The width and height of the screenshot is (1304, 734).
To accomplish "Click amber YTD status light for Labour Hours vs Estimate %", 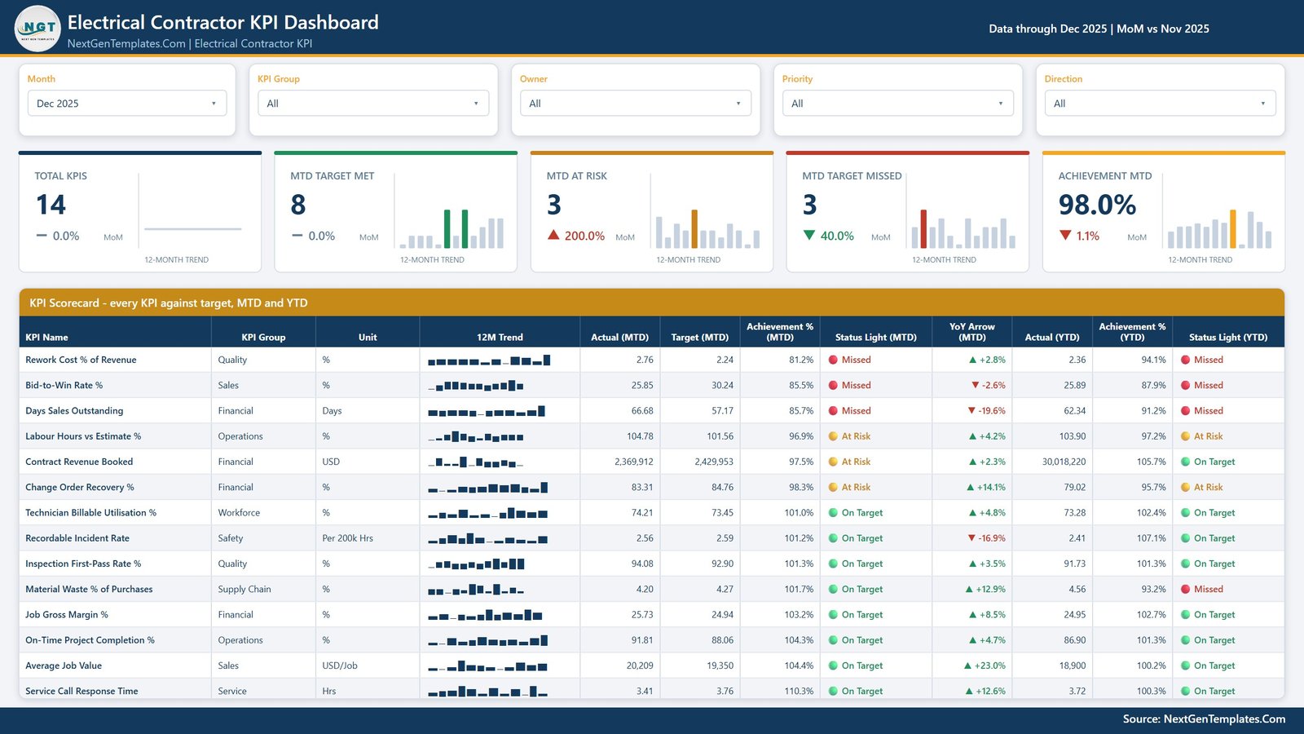I will (x=1186, y=436).
